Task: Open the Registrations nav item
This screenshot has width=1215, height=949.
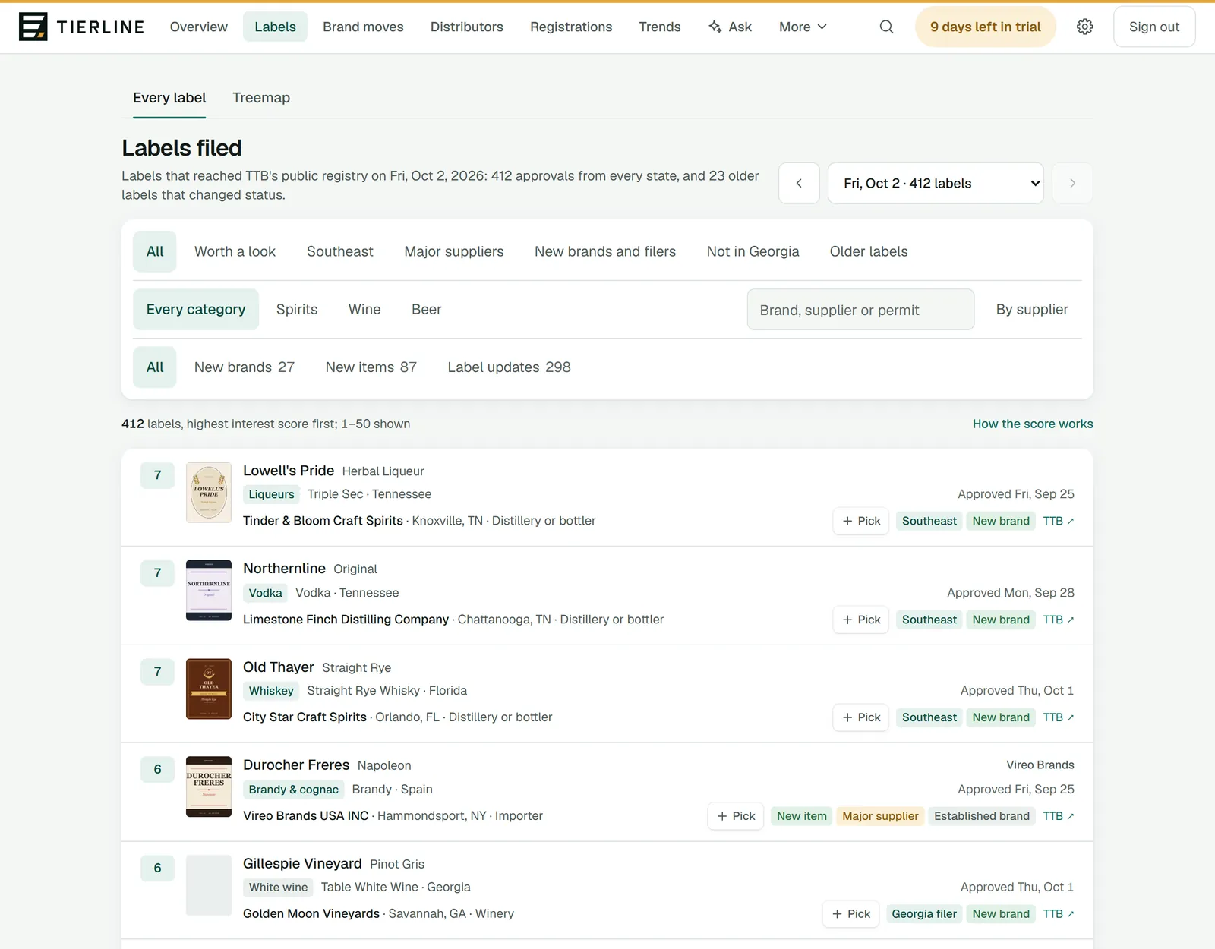Action: pyautogui.click(x=571, y=27)
